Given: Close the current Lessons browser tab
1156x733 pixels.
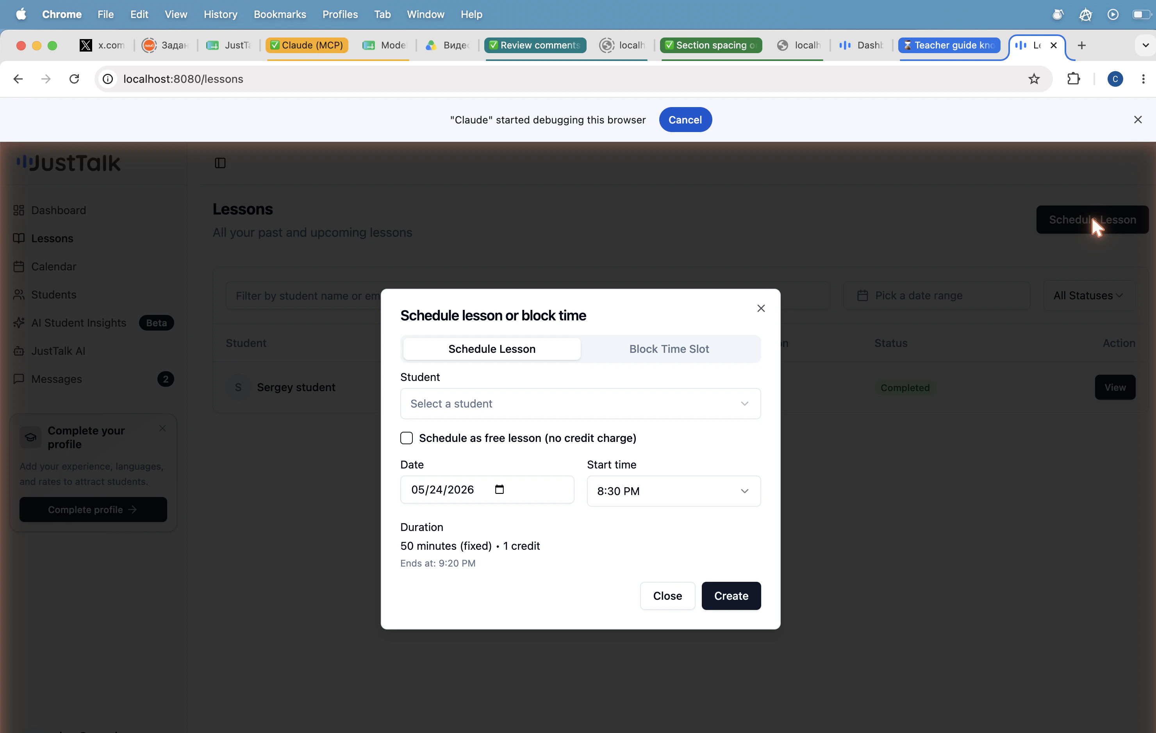Looking at the screenshot, I should (1053, 45).
